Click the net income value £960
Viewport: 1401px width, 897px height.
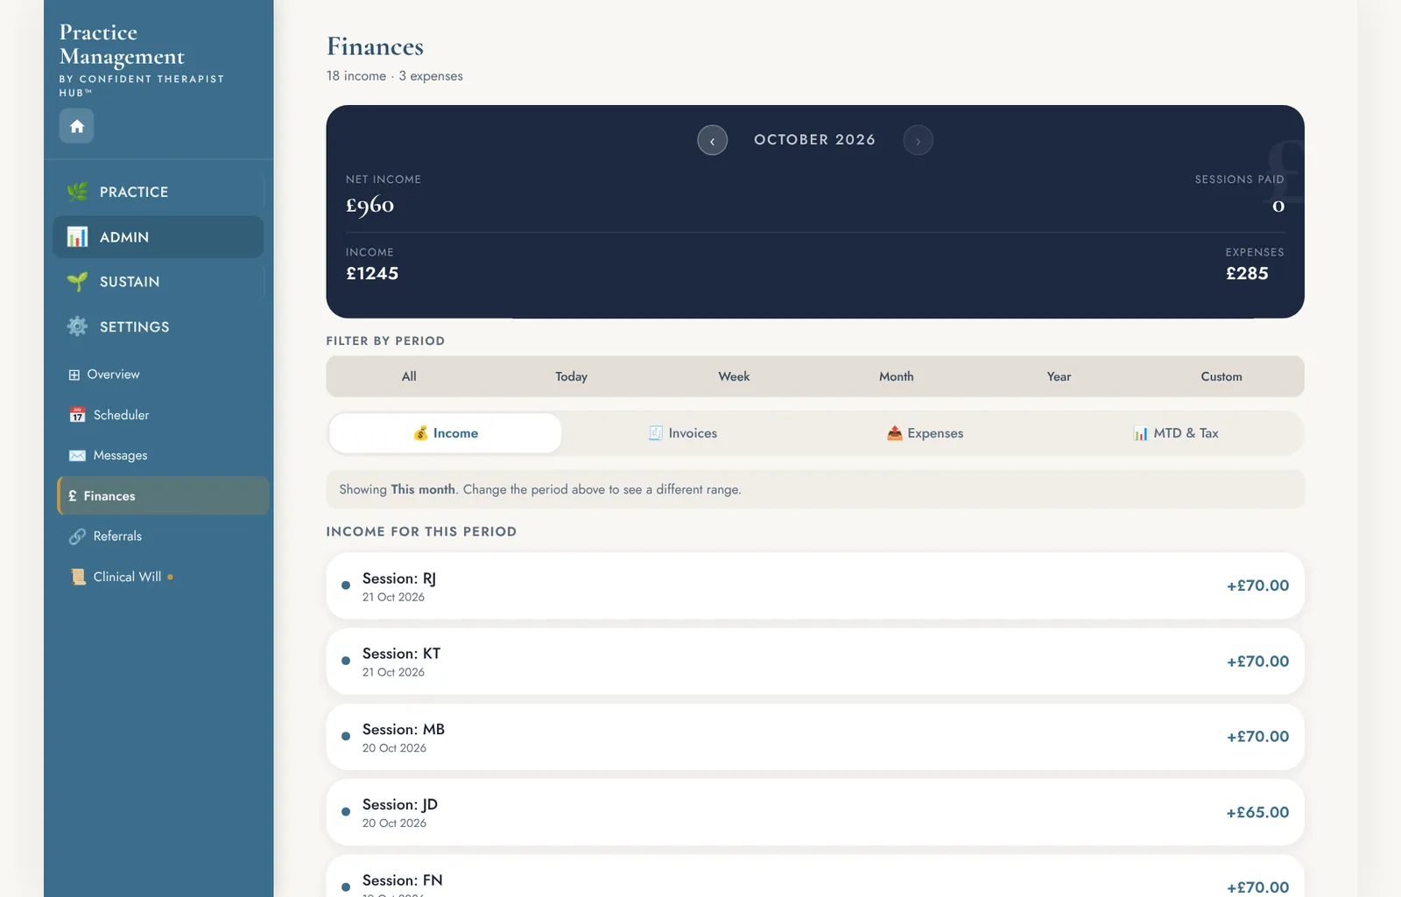[x=370, y=206]
